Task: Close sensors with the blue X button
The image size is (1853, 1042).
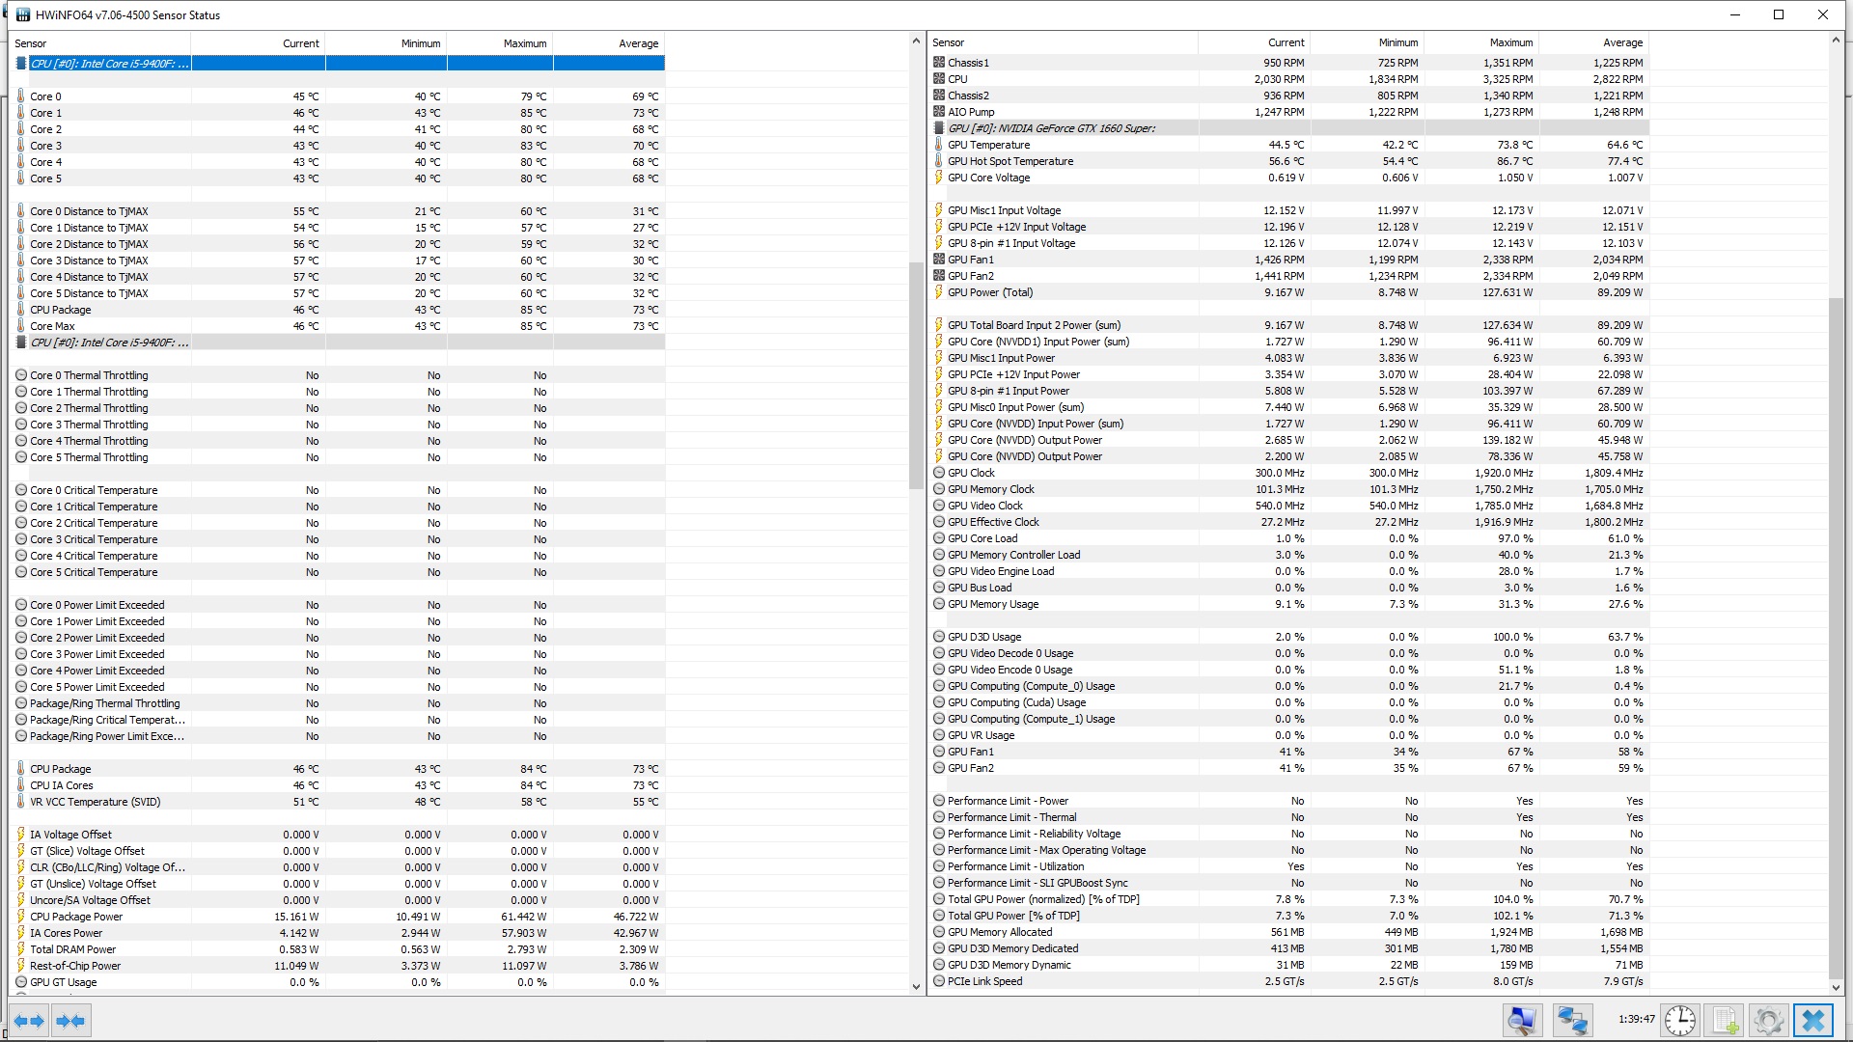Action: tap(1813, 1021)
